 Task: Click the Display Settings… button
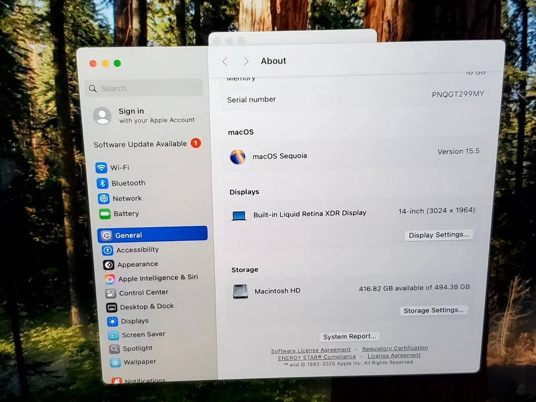439,235
